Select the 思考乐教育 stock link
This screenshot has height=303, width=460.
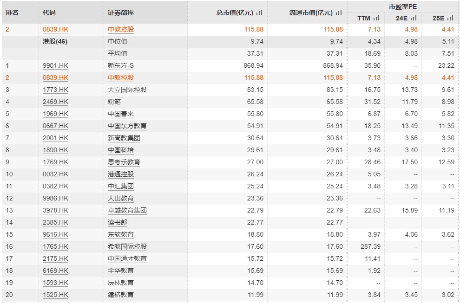pyautogui.click(x=124, y=162)
